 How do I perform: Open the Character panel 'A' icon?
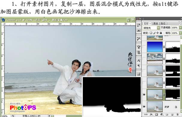click(139, 61)
